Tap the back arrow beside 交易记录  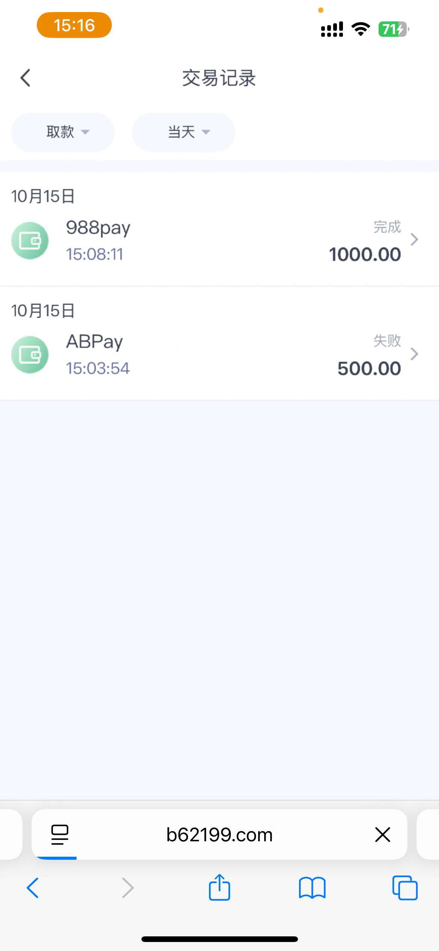point(26,78)
